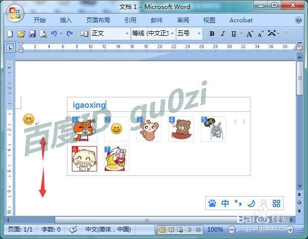
Task: Select candidate 5 gray rabbit sticker
Action: tap(213, 129)
